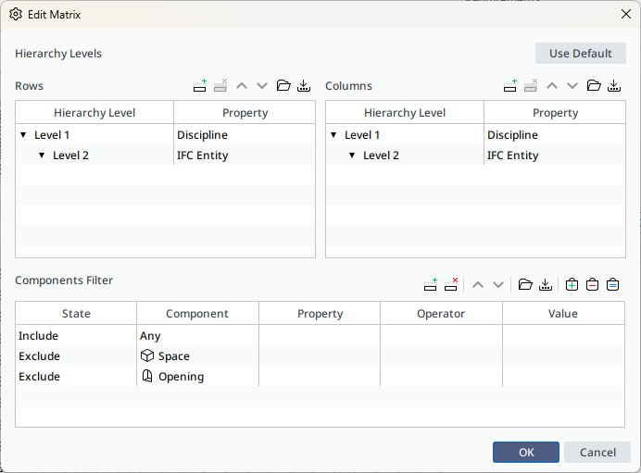Click Discipline property in Columns table
The image size is (641, 473).
(555, 135)
